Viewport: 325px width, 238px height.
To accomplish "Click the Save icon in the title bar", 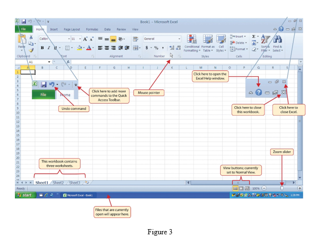I will tap(24, 21).
